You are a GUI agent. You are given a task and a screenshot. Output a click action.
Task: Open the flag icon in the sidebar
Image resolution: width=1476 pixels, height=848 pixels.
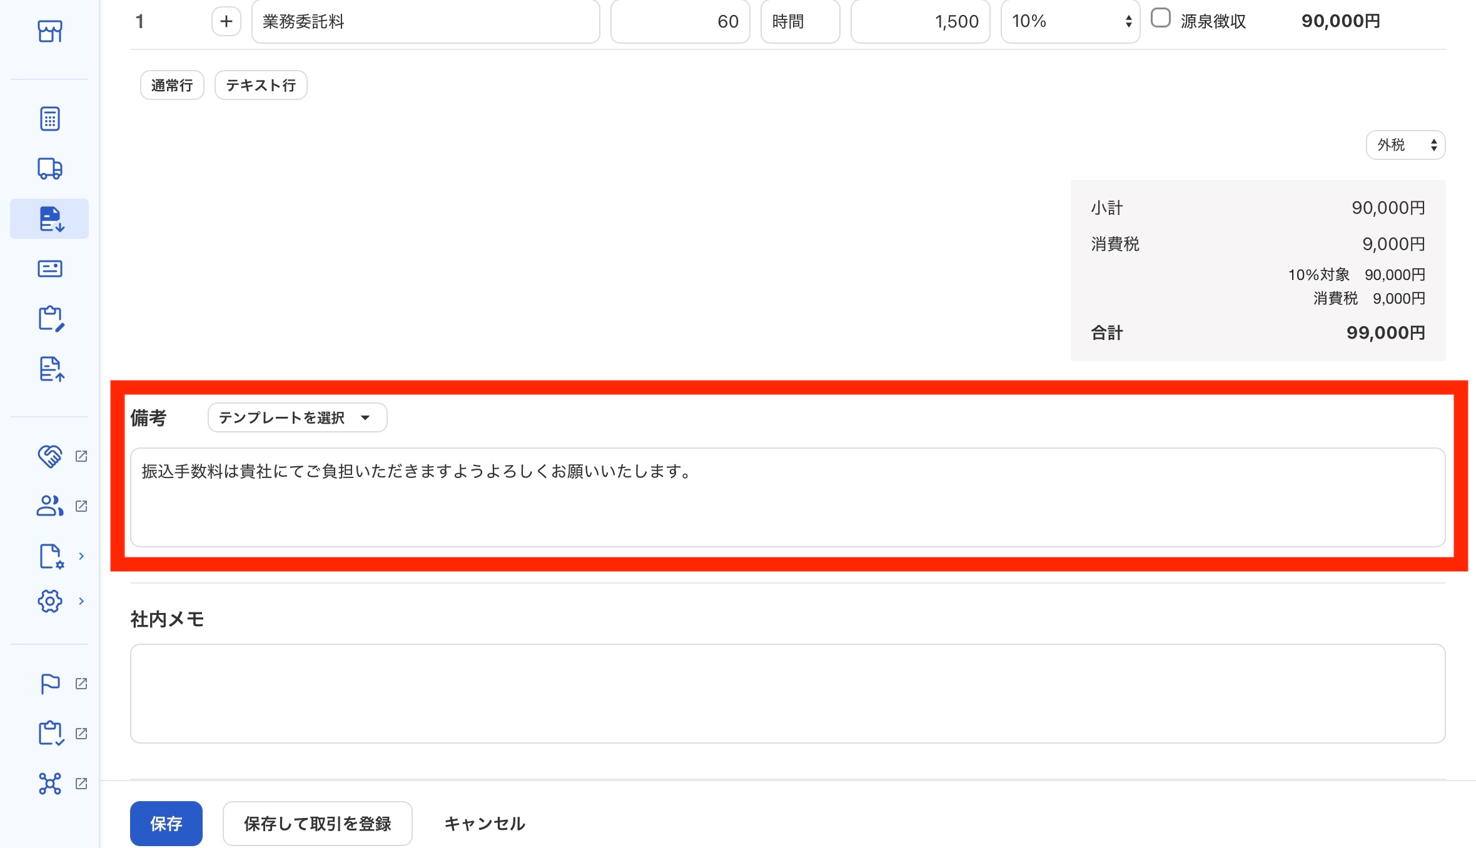click(x=50, y=684)
